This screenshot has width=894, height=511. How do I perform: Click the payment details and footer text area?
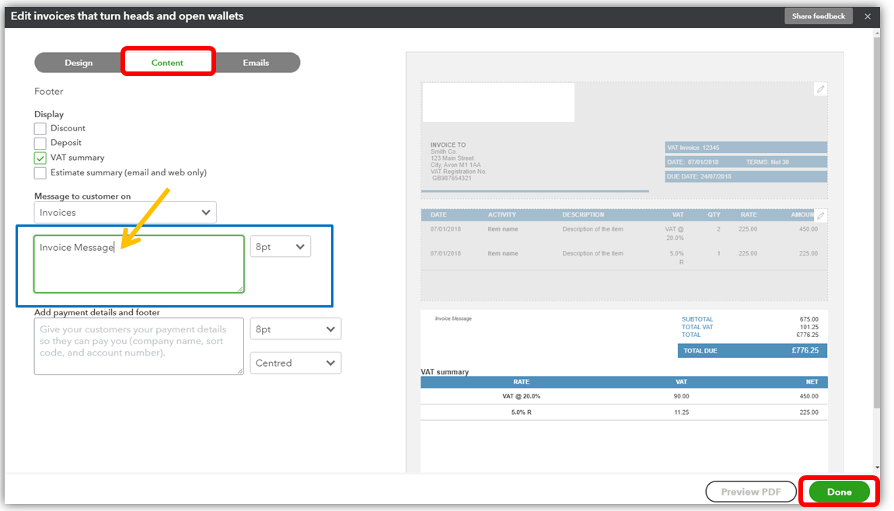[x=138, y=346]
